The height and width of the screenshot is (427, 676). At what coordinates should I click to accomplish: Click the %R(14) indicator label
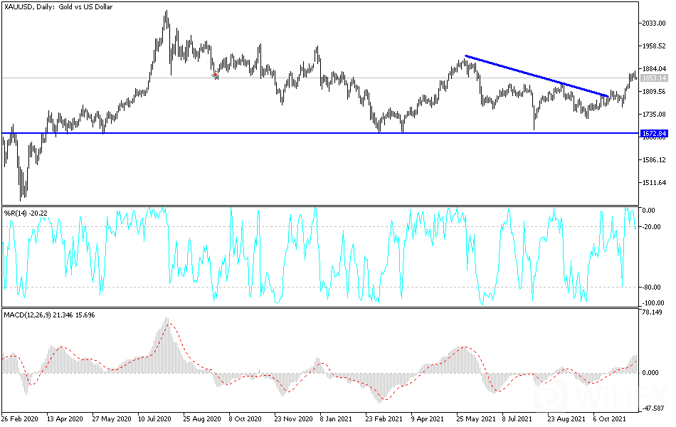click(26, 212)
